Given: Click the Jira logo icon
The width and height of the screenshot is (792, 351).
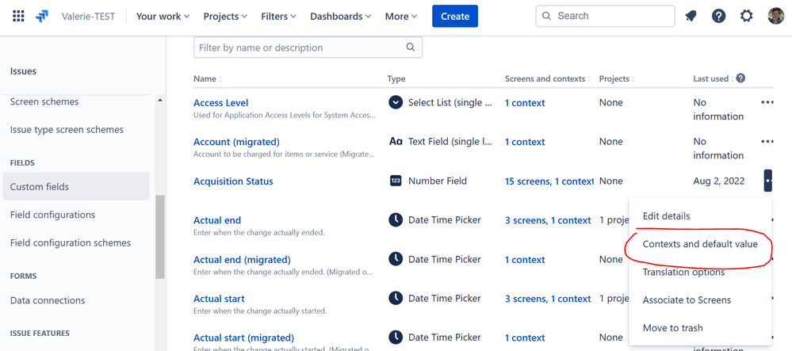Looking at the screenshot, I should coord(41,16).
